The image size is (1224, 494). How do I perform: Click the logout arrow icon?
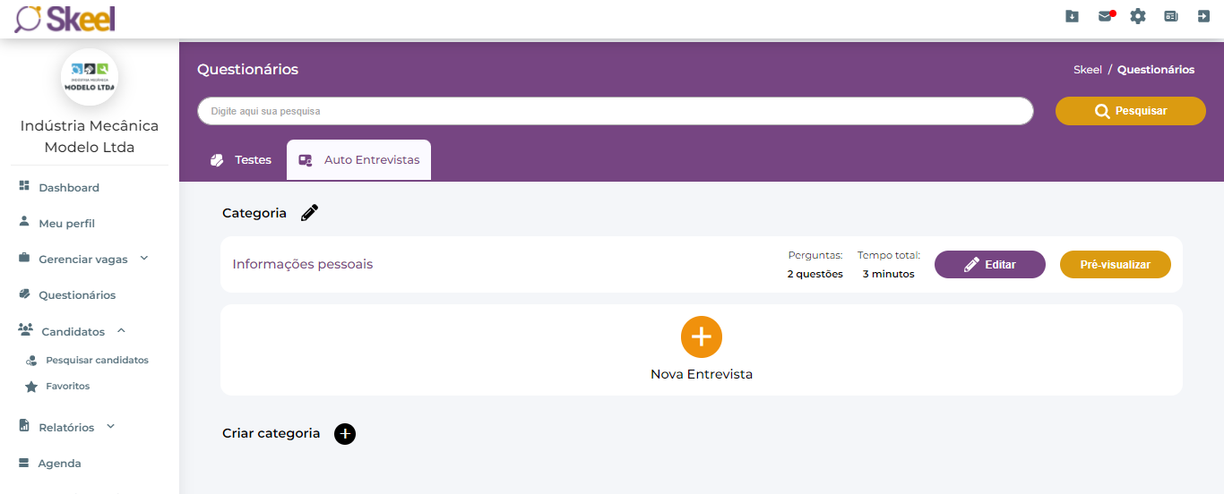point(1203,16)
